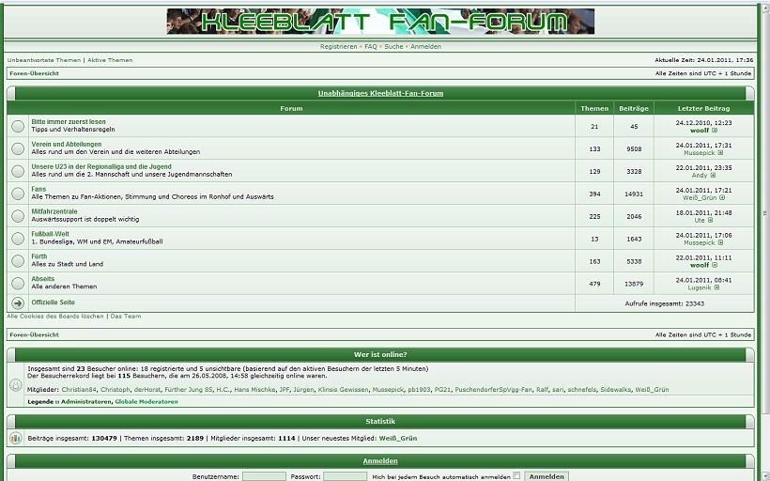Focus the Passwort input field
Screen dimensions: 770x481
(x=345, y=476)
